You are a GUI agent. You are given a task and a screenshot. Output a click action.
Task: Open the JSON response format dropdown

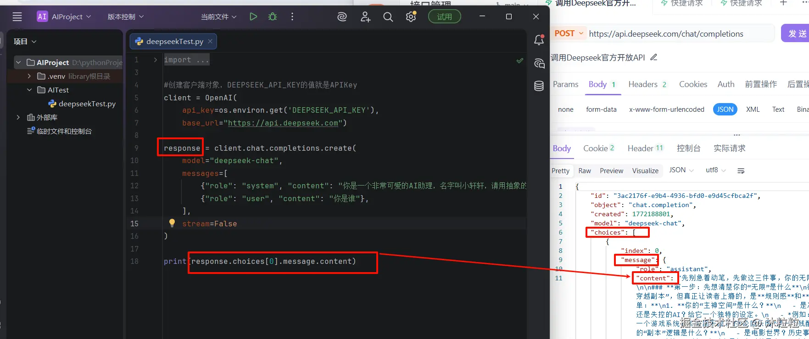point(681,170)
